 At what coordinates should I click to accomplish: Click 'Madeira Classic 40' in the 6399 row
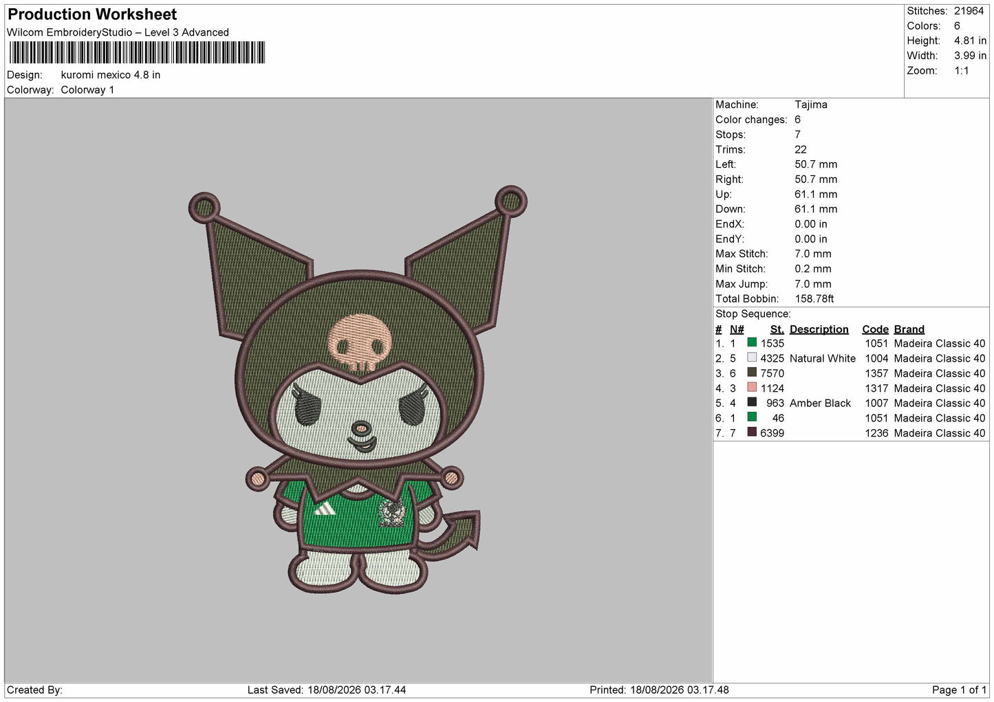(x=940, y=434)
